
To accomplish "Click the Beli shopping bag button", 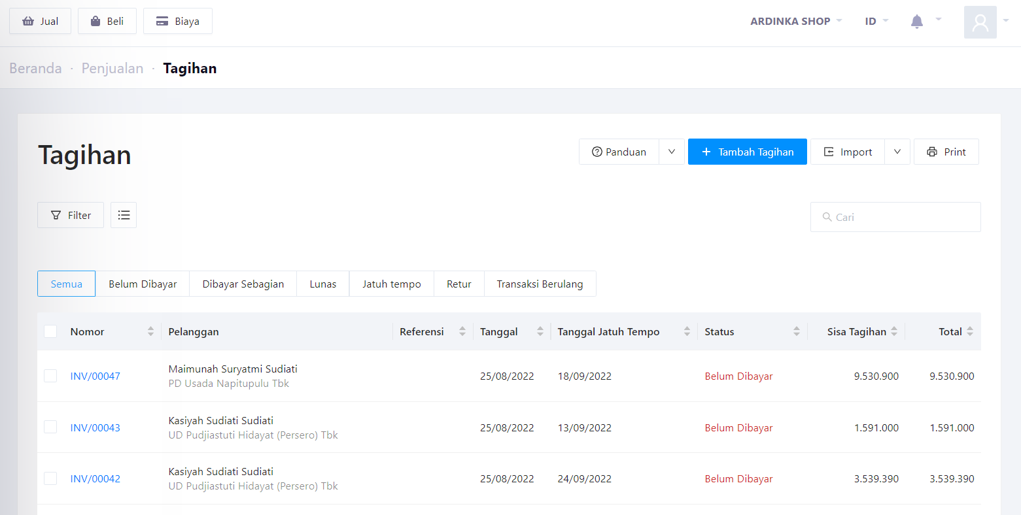I will (107, 21).
